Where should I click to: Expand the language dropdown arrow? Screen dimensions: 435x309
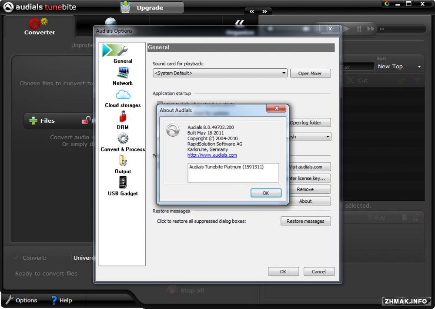[328, 137]
